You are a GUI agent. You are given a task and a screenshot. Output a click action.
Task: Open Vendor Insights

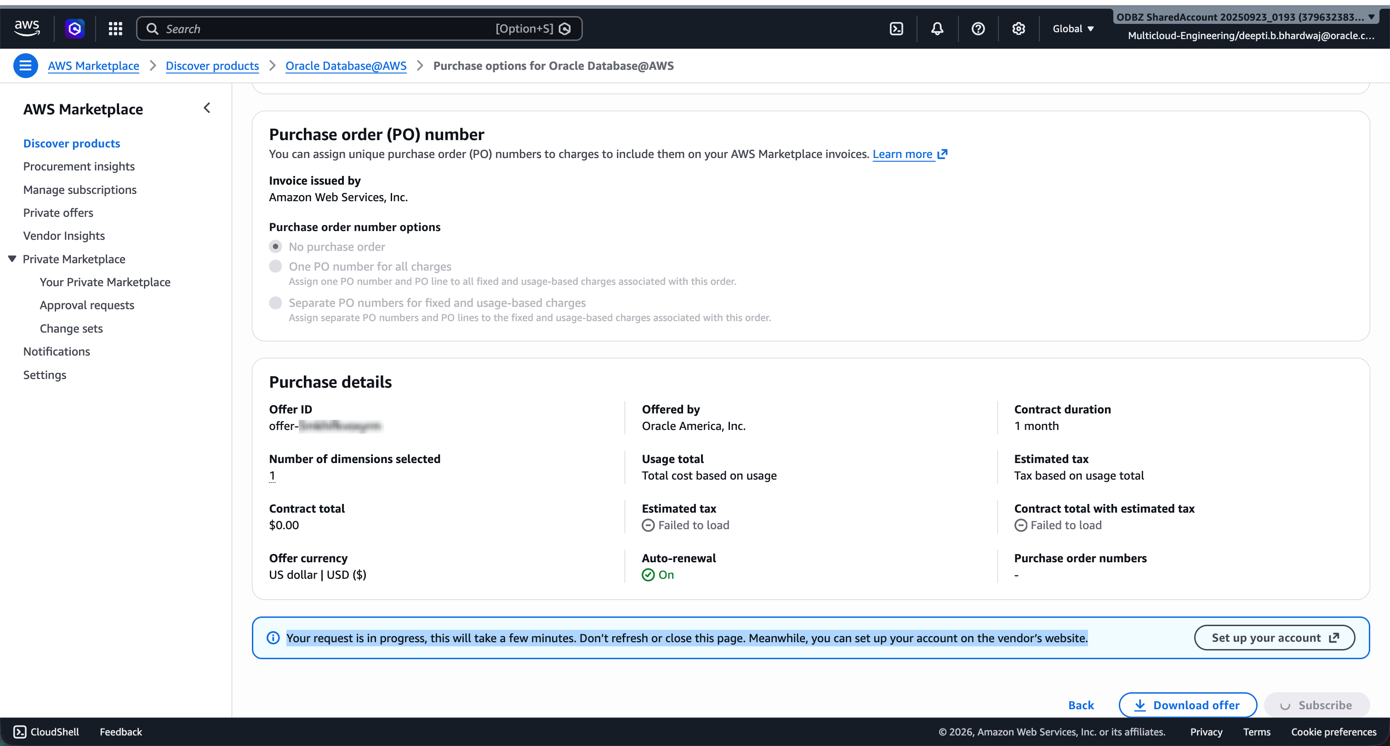click(64, 236)
